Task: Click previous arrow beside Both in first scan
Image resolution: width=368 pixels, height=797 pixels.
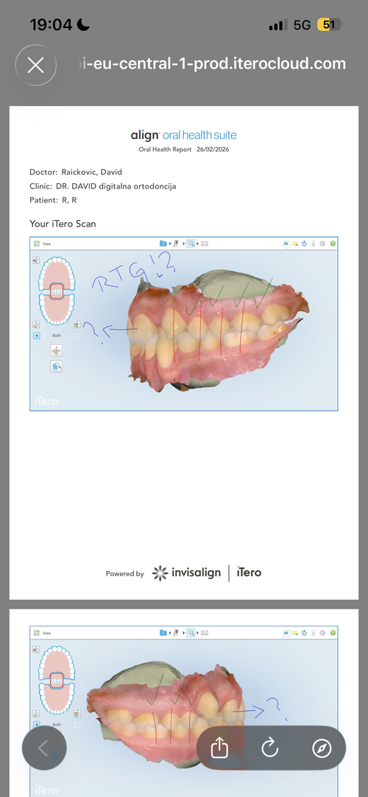Action: point(37,336)
